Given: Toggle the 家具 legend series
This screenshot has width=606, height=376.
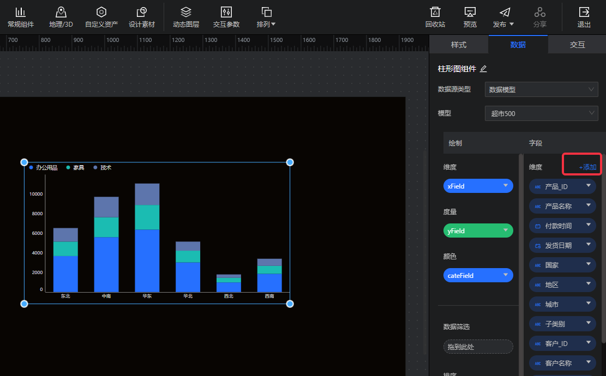Looking at the screenshot, I should (75, 168).
